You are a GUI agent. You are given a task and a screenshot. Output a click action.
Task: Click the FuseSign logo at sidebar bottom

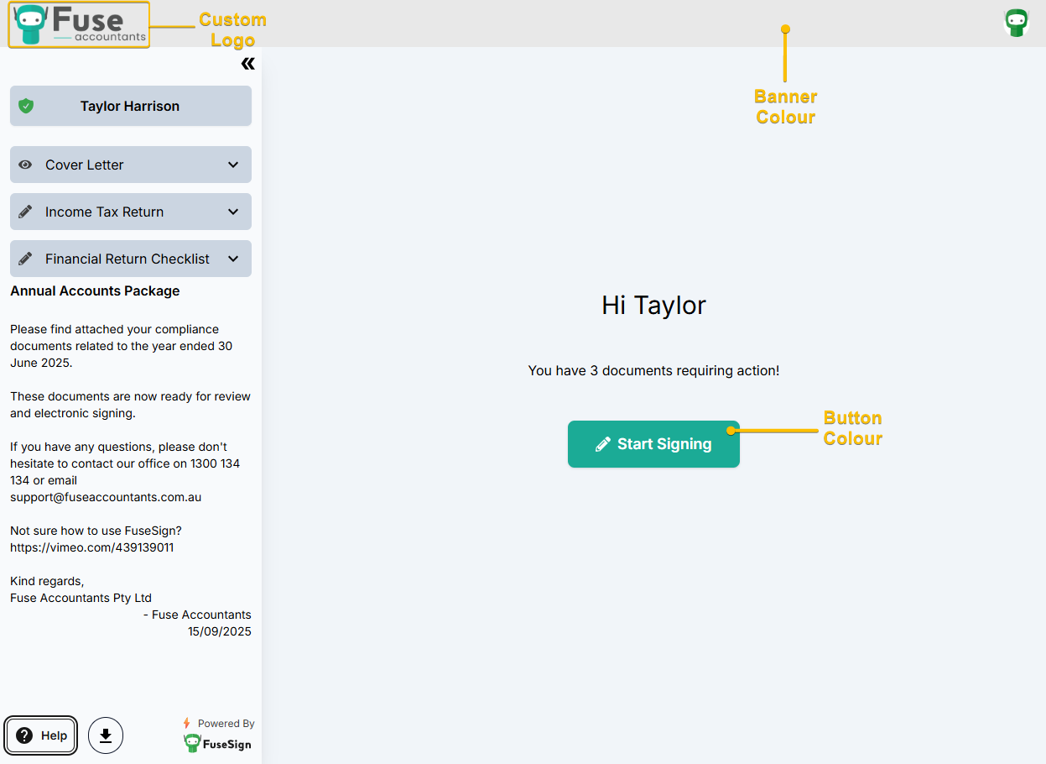217,743
